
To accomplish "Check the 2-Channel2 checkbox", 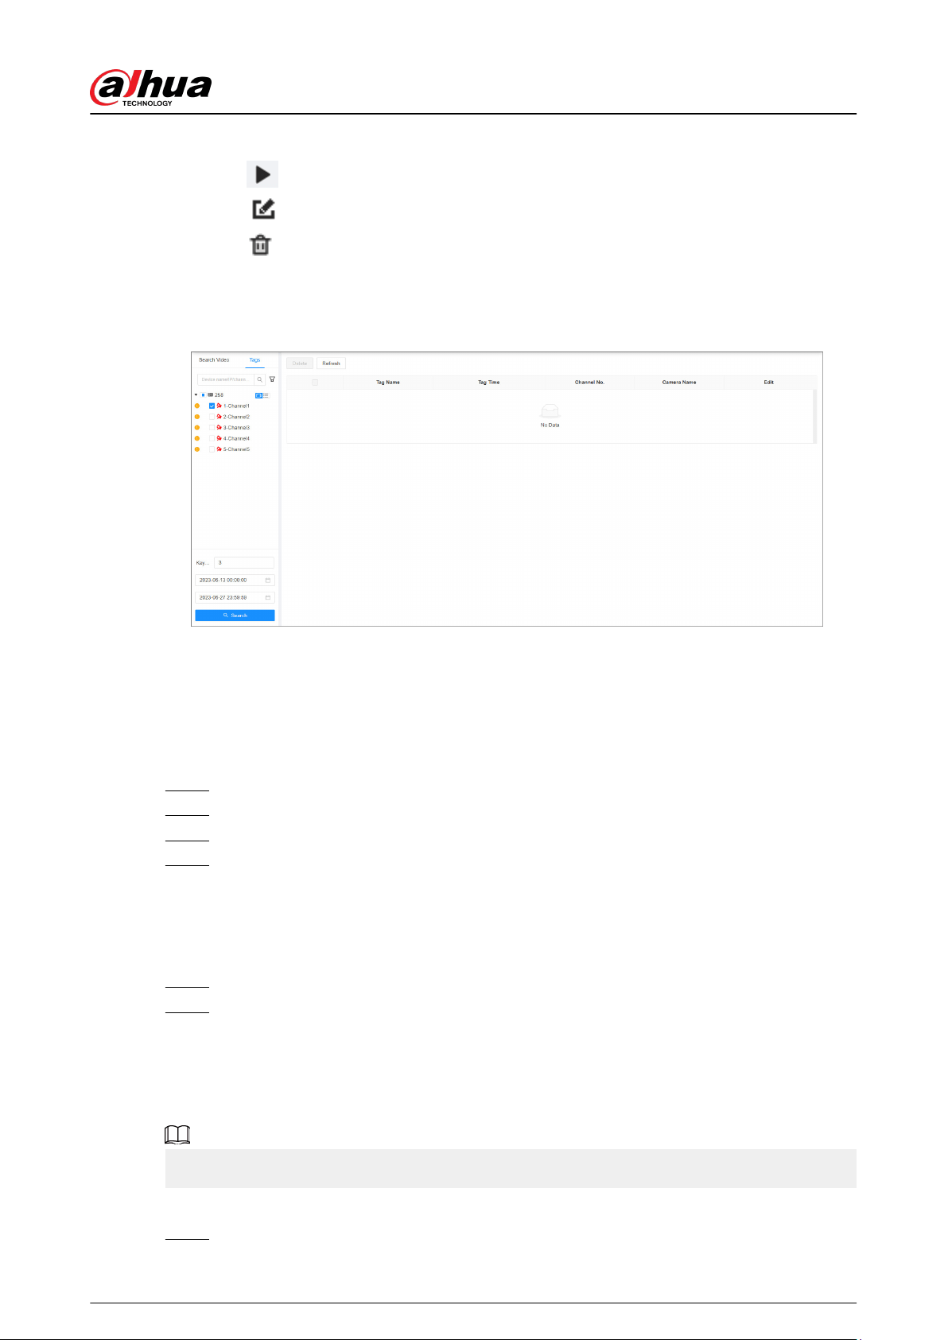I will coord(212,417).
